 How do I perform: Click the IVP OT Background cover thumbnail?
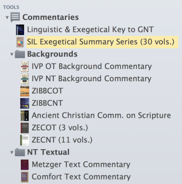coord(24,66)
